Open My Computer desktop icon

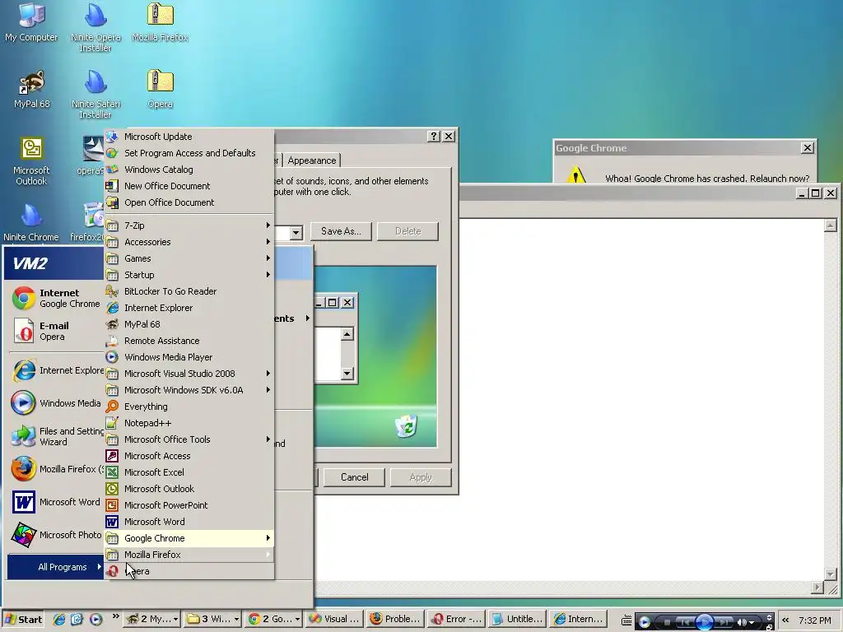[x=31, y=22]
